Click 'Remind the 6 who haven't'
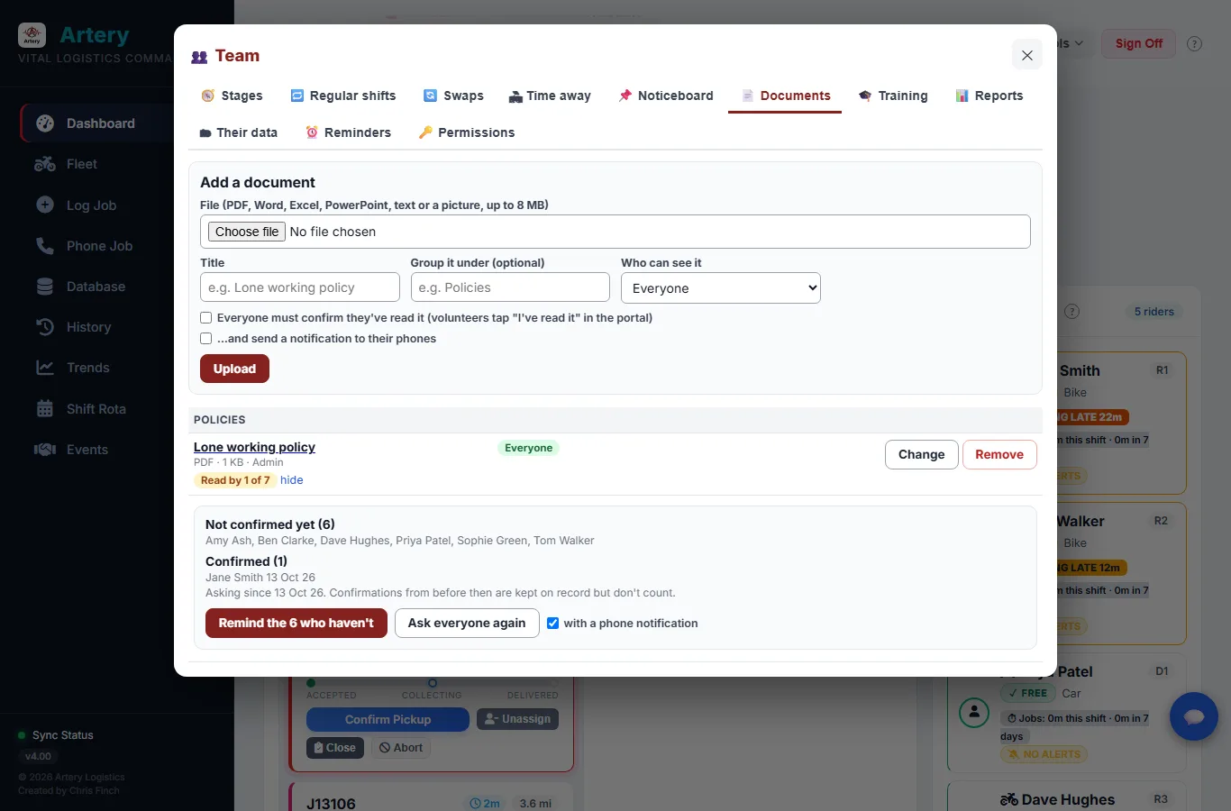The width and height of the screenshot is (1231, 811). pyautogui.click(x=296, y=624)
